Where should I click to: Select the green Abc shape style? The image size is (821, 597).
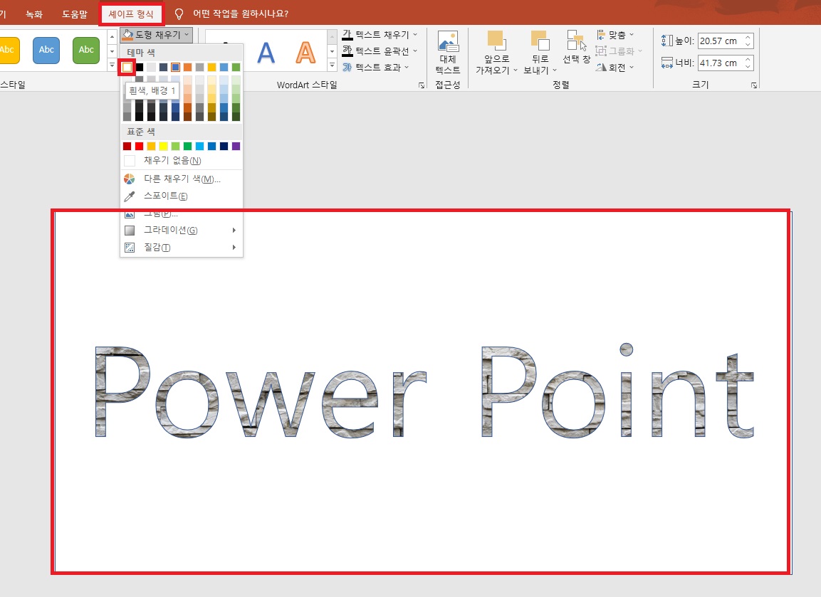(86, 51)
